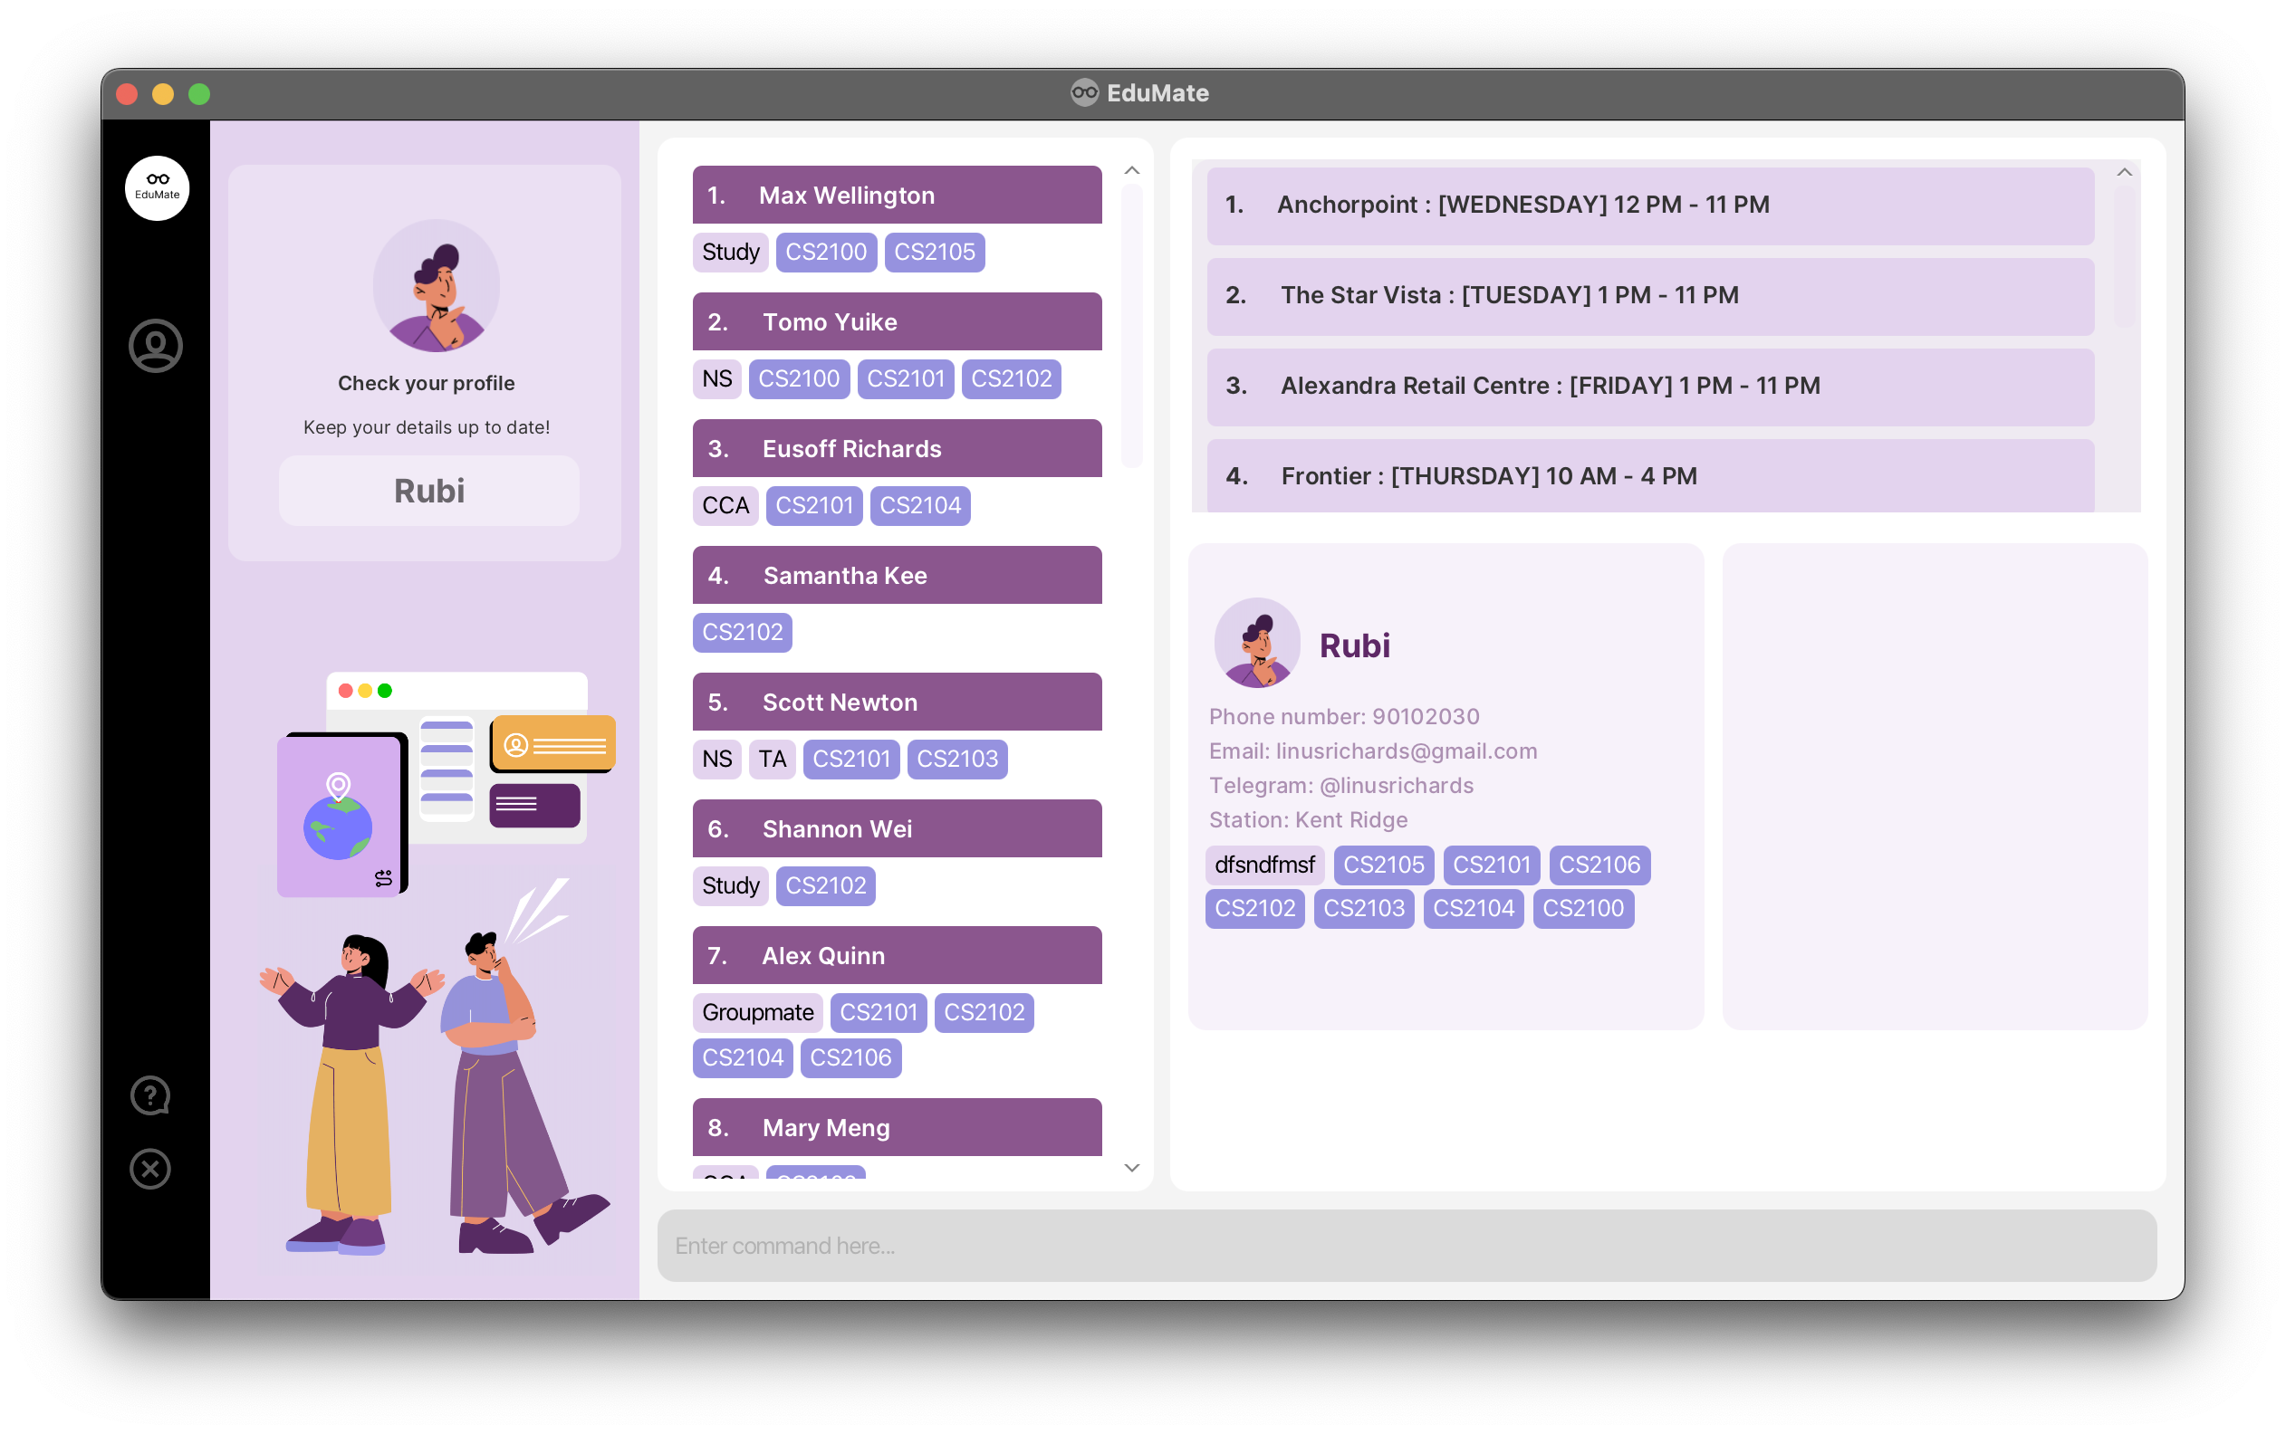
Task: Click the CS2105 tag on Rubi's card
Action: [1383, 865]
